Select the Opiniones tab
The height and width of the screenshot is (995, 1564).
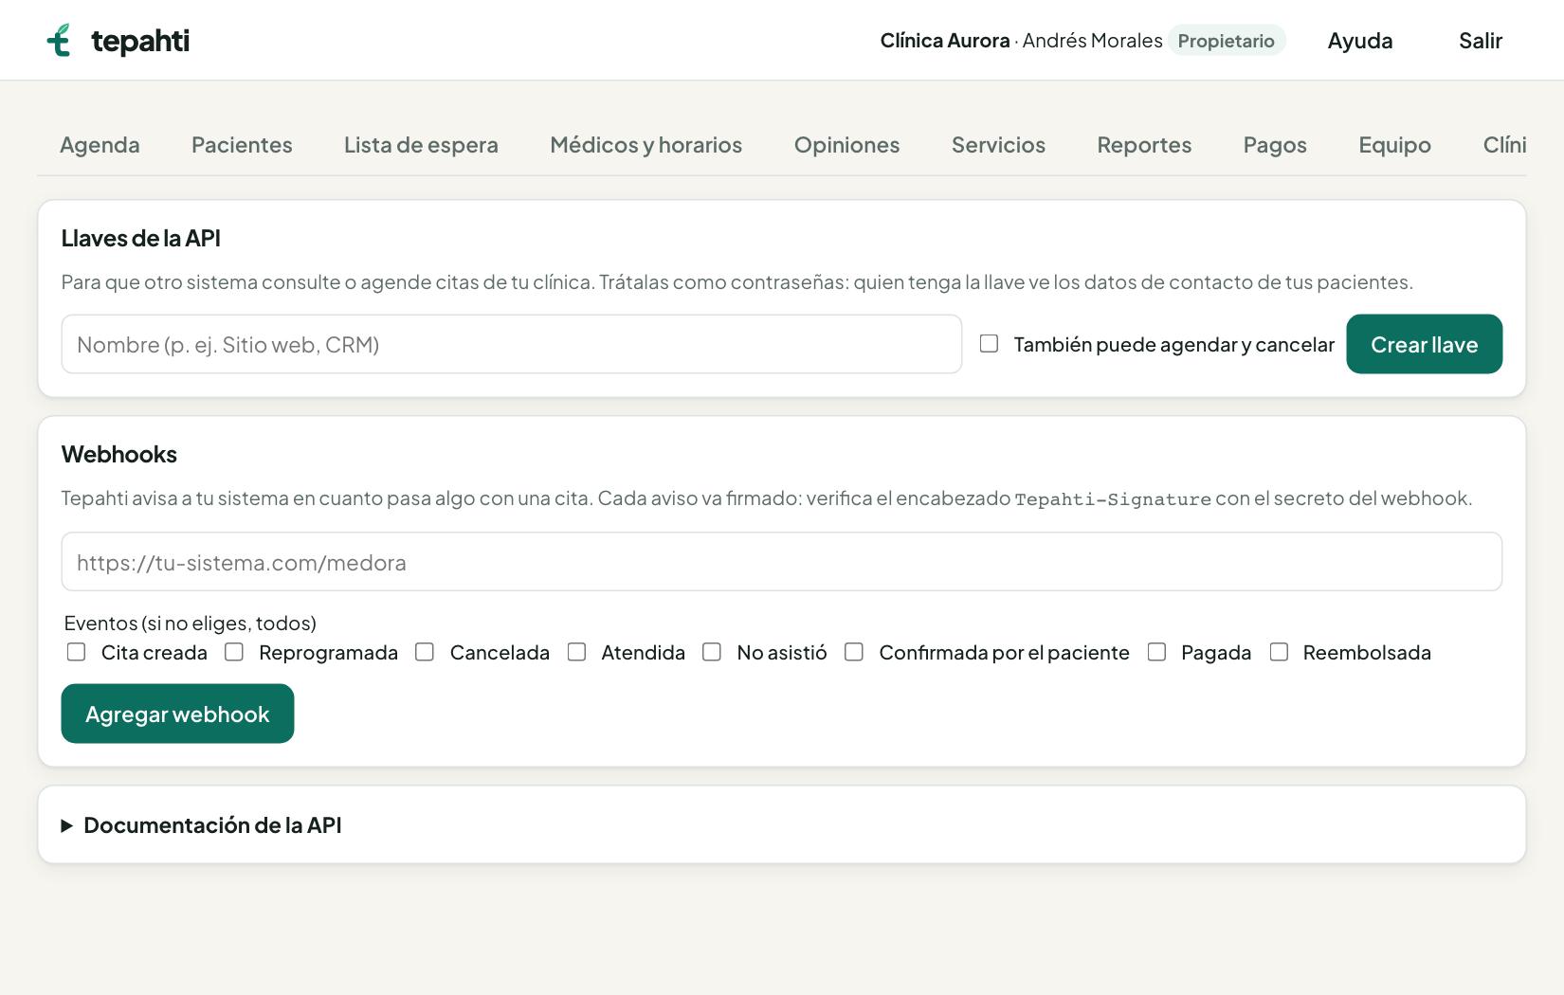point(846,145)
